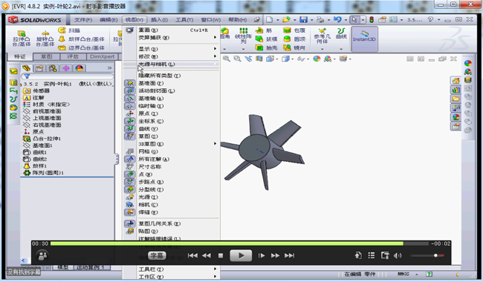This screenshot has width=483, height=282.
Task: Click the Reference Geometry (参考几何体) tool
Action: point(322,36)
